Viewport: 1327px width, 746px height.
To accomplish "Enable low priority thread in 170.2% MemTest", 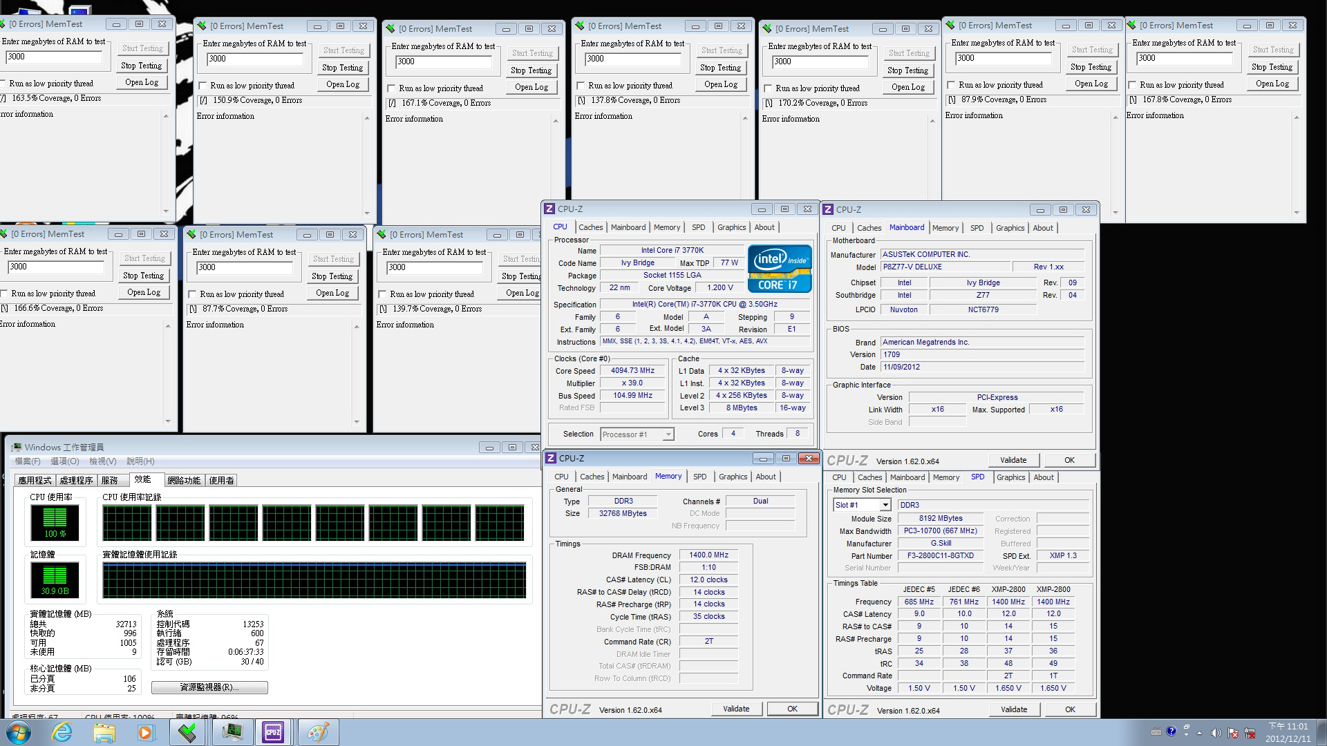I will pyautogui.click(x=768, y=88).
